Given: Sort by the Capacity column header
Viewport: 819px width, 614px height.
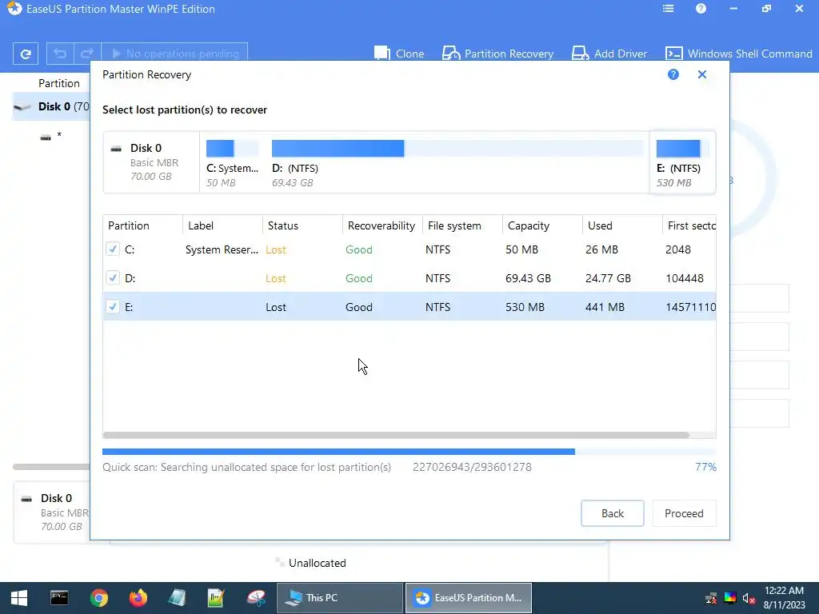Looking at the screenshot, I should [542, 225].
